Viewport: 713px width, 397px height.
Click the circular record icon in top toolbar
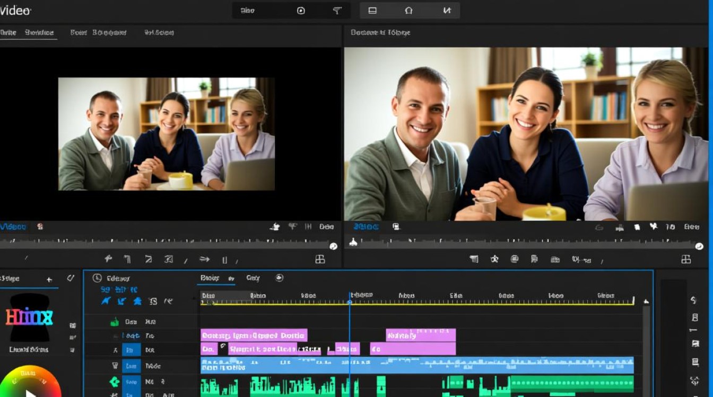click(x=301, y=11)
